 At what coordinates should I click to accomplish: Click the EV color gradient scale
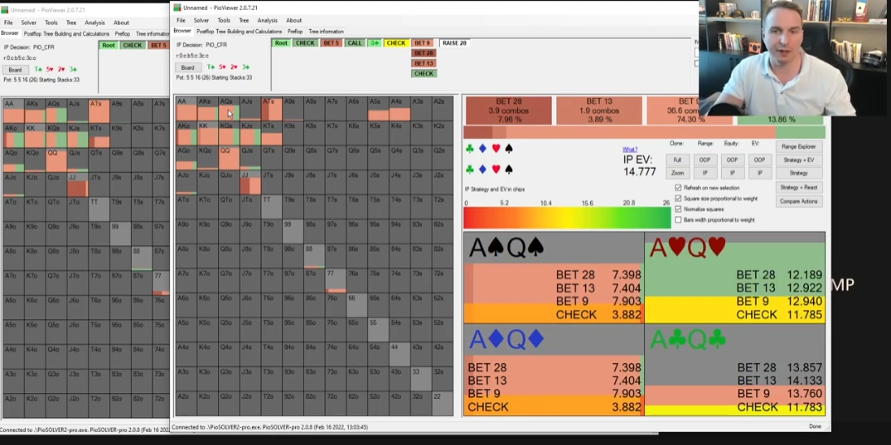click(x=567, y=218)
